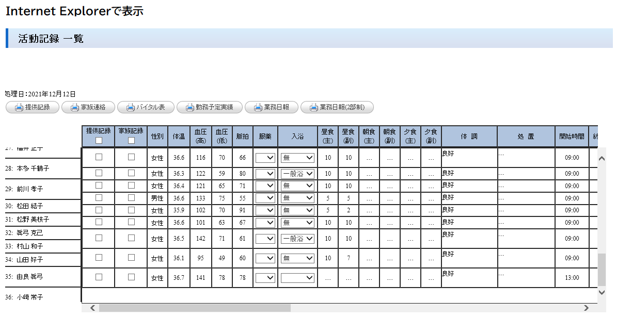Click the printer icon on 提供記録 button
Screen dimensions: 632x319
(19, 107)
